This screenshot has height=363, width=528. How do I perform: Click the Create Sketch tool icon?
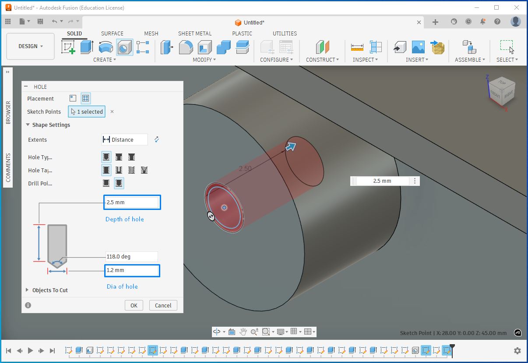pos(68,47)
